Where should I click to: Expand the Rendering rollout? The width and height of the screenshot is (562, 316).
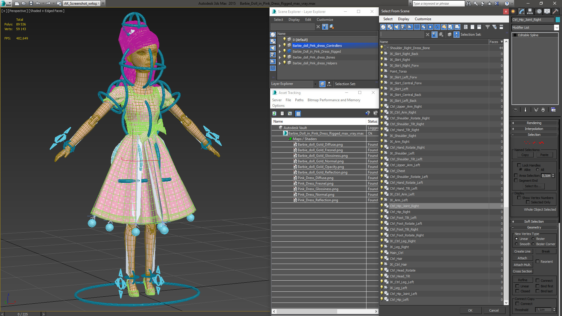point(534,123)
